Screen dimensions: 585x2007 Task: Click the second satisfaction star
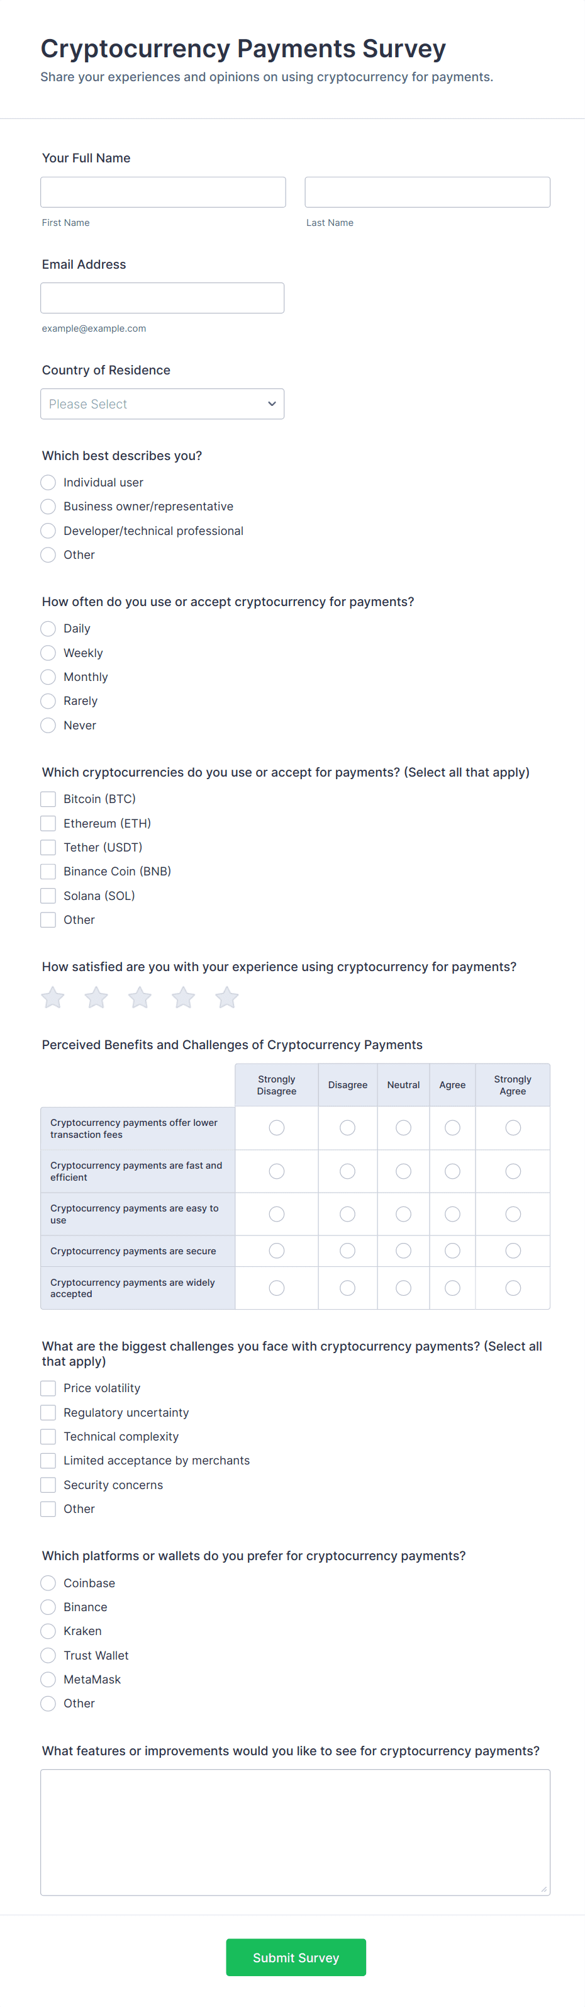point(97,998)
